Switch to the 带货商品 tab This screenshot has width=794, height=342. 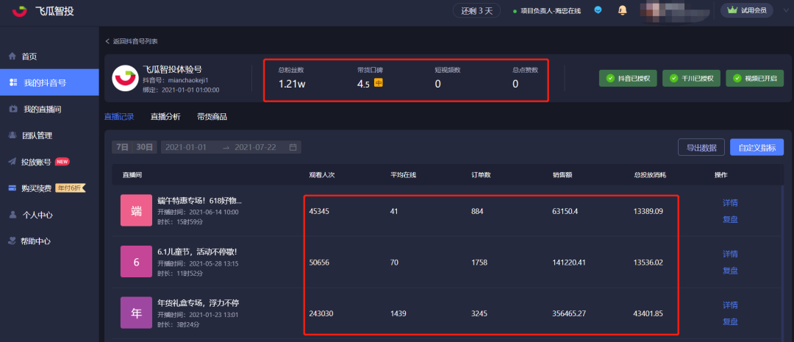[212, 117]
